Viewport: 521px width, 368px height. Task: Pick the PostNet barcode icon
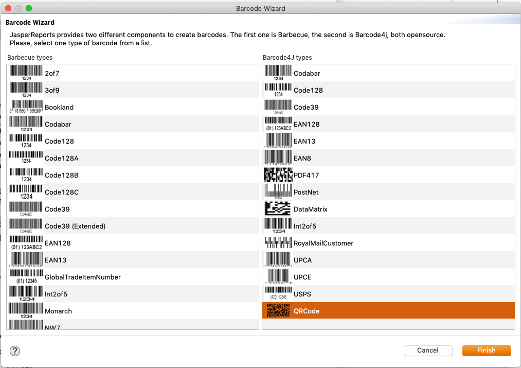point(278,192)
